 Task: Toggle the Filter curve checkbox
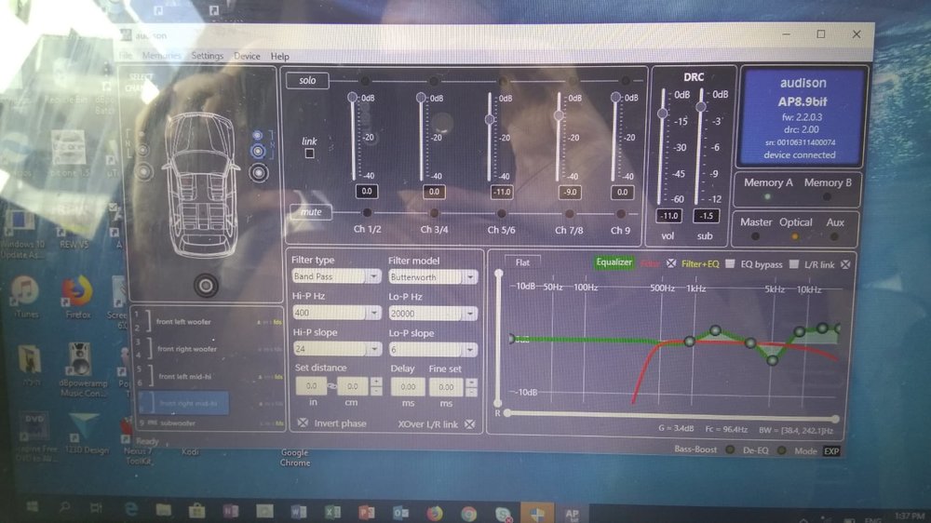(671, 263)
